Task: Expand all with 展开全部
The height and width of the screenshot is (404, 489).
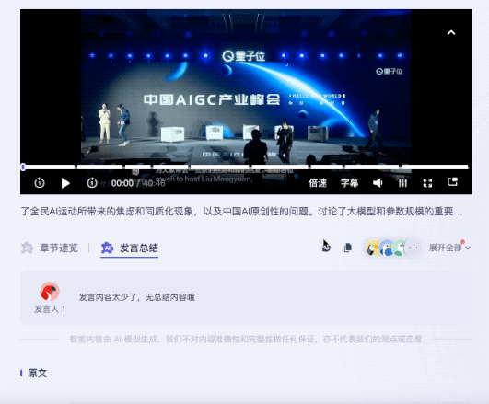Action: click(x=449, y=248)
